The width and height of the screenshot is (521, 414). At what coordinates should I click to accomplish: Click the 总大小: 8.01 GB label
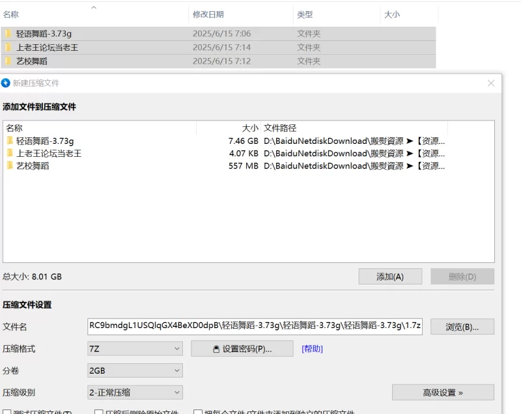point(32,277)
